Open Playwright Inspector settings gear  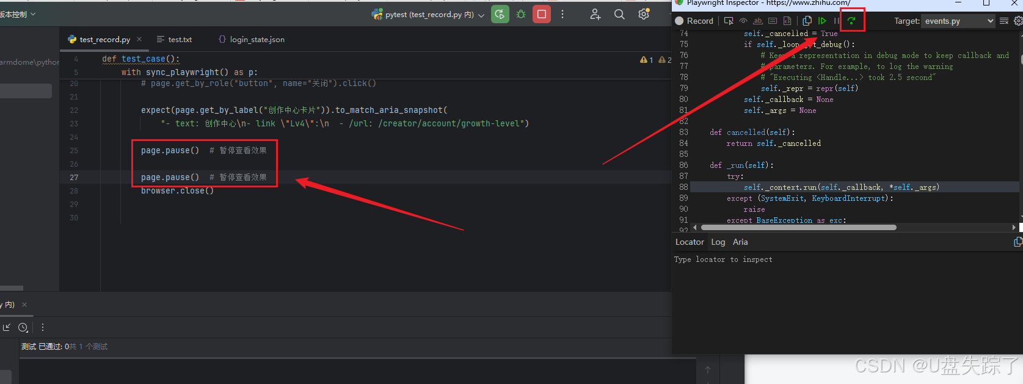pos(1018,21)
